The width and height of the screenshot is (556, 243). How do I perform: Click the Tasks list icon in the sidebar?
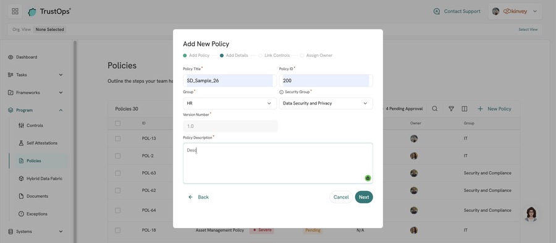pyautogui.click(x=11, y=75)
